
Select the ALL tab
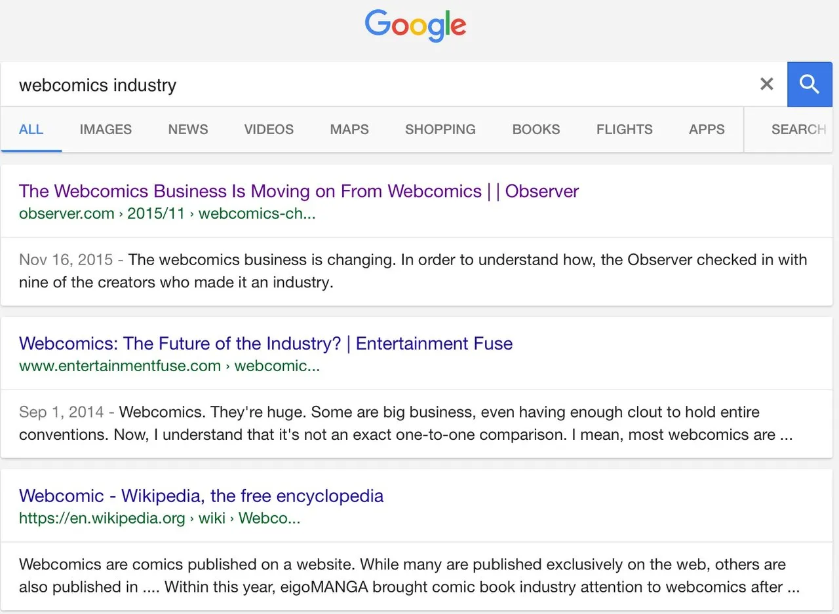tap(31, 130)
